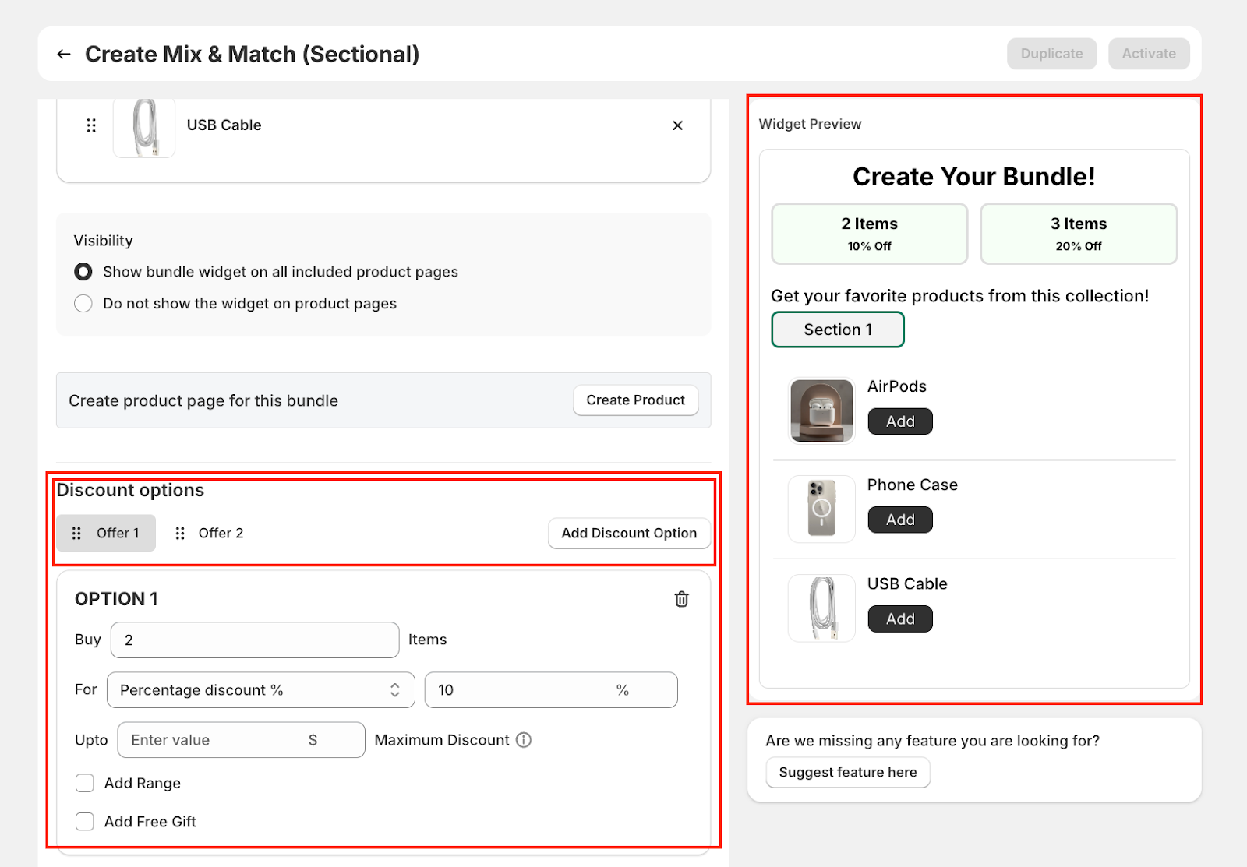Click the Phone Case product image
The width and height of the screenshot is (1247, 867).
(821, 509)
